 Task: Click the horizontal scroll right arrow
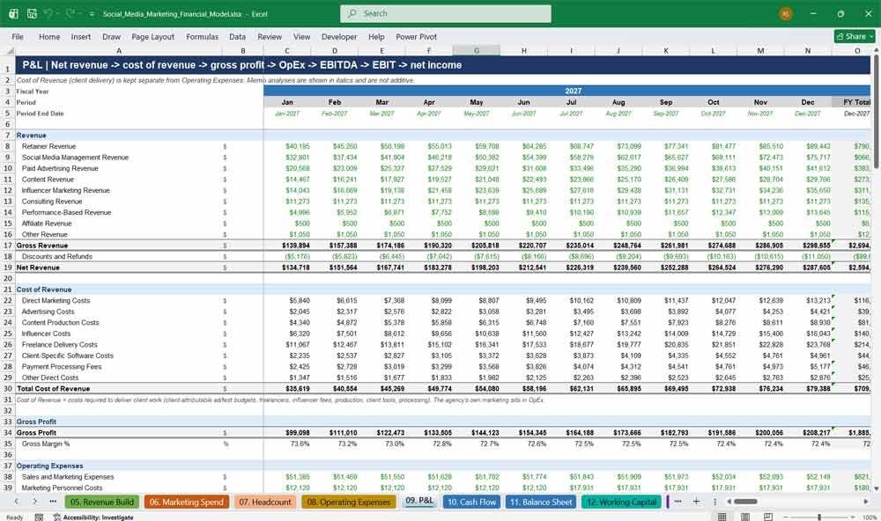[866, 502]
